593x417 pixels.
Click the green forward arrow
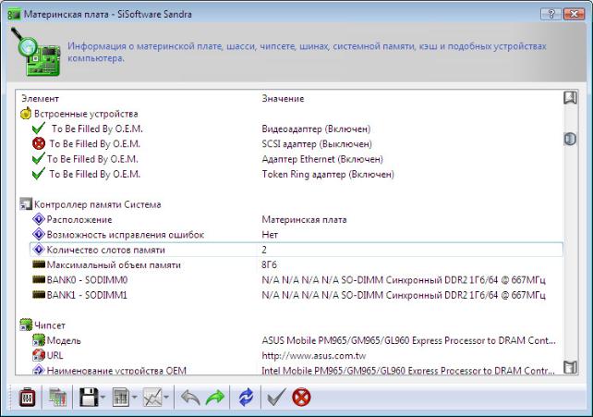click(x=215, y=399)
